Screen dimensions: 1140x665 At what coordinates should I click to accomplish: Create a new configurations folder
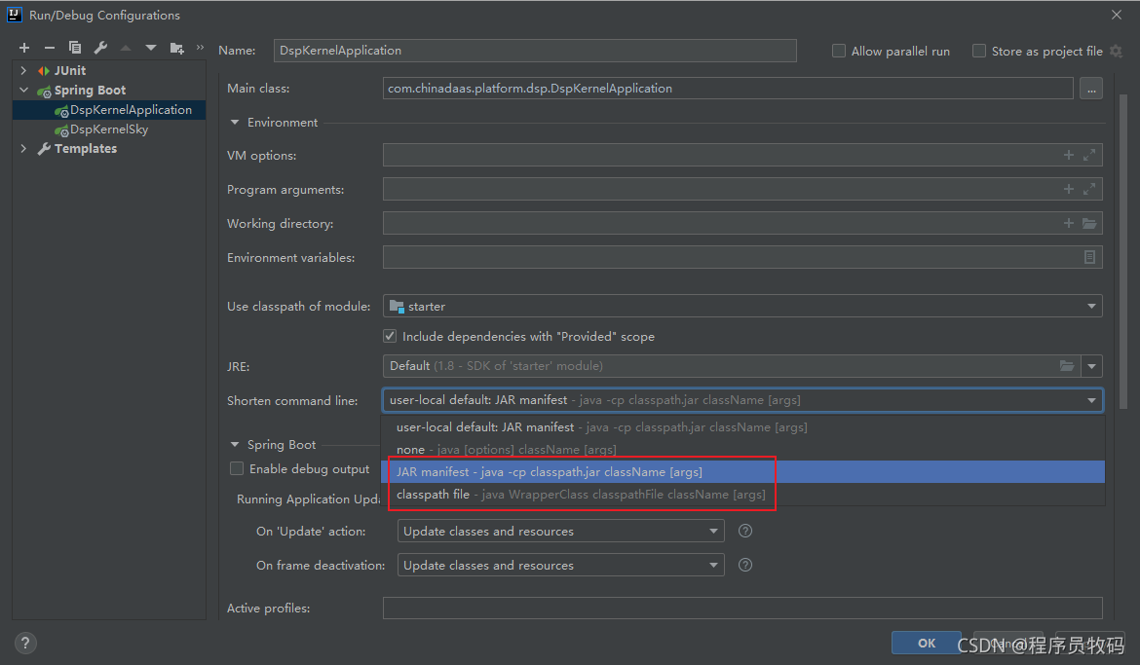(176, 46)
